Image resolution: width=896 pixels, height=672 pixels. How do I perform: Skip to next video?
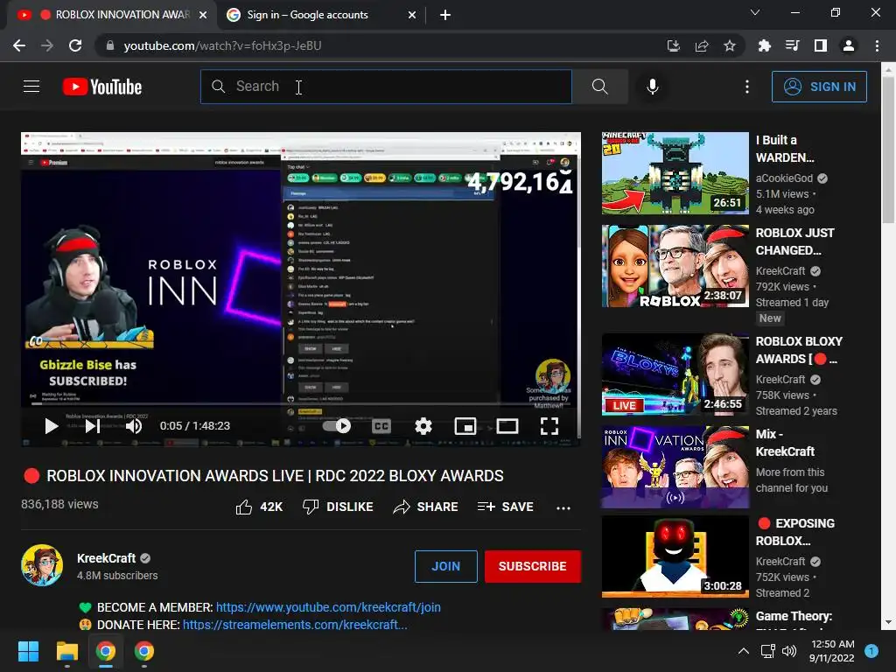(93, 426)
